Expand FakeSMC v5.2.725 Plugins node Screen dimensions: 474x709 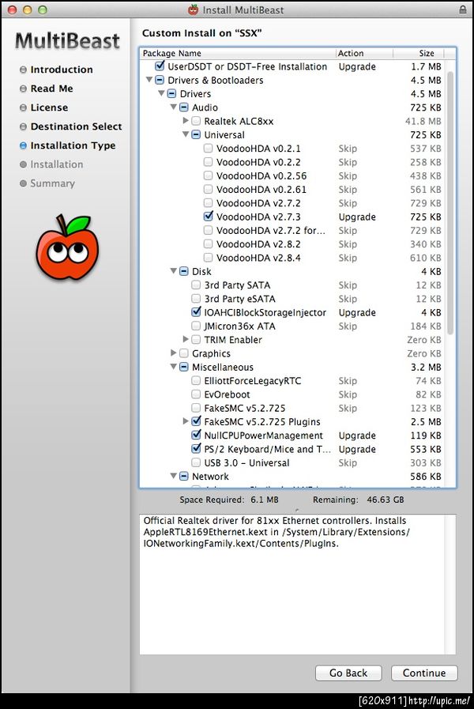tap(186, 421)
